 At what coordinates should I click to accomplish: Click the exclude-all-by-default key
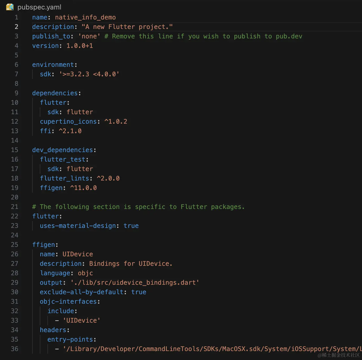[x=81, y=292]
